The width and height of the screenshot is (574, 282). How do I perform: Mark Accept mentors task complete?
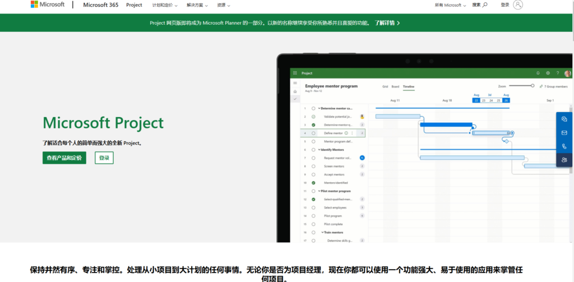(313, 174)
